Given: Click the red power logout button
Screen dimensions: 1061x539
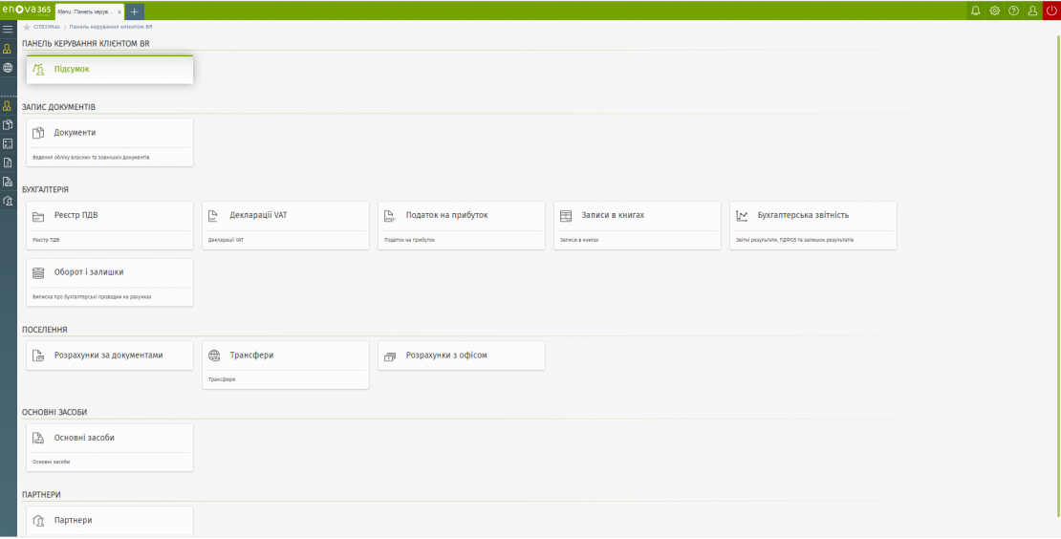Looking at the screenshot, I should [1051, 11].
